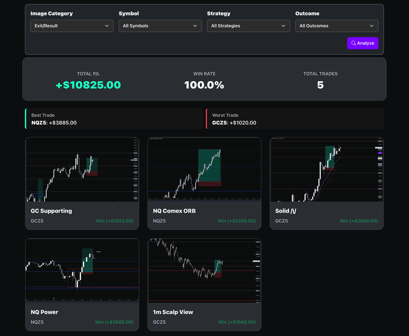The width and height of the screenshot is (409, 336).
Task: Select the Best Trade NQZ5 card
Action: click(114, 119)
